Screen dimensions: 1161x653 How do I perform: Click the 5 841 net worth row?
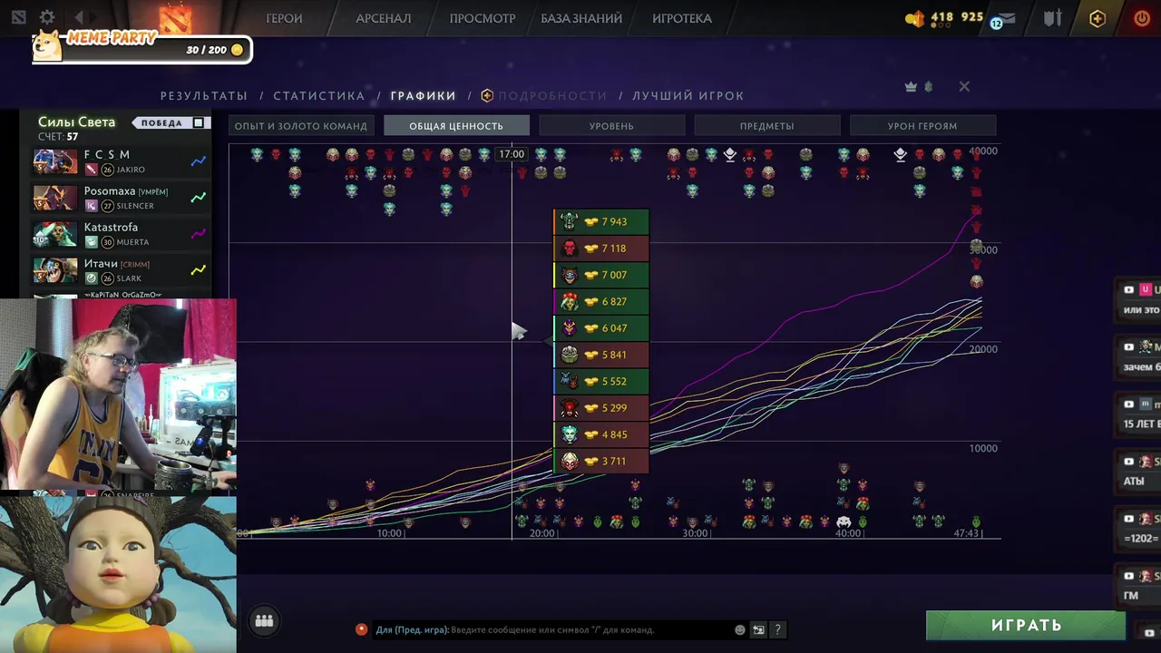(x=601, y=355)
